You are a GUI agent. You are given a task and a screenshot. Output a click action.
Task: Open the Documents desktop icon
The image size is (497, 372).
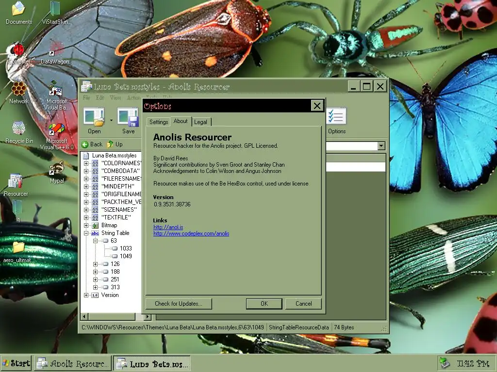19,9
